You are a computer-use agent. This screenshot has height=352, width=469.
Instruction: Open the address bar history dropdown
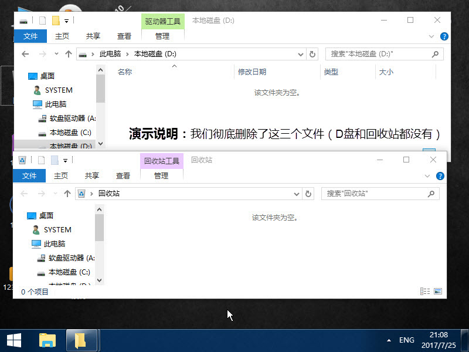tap(297, 194)
